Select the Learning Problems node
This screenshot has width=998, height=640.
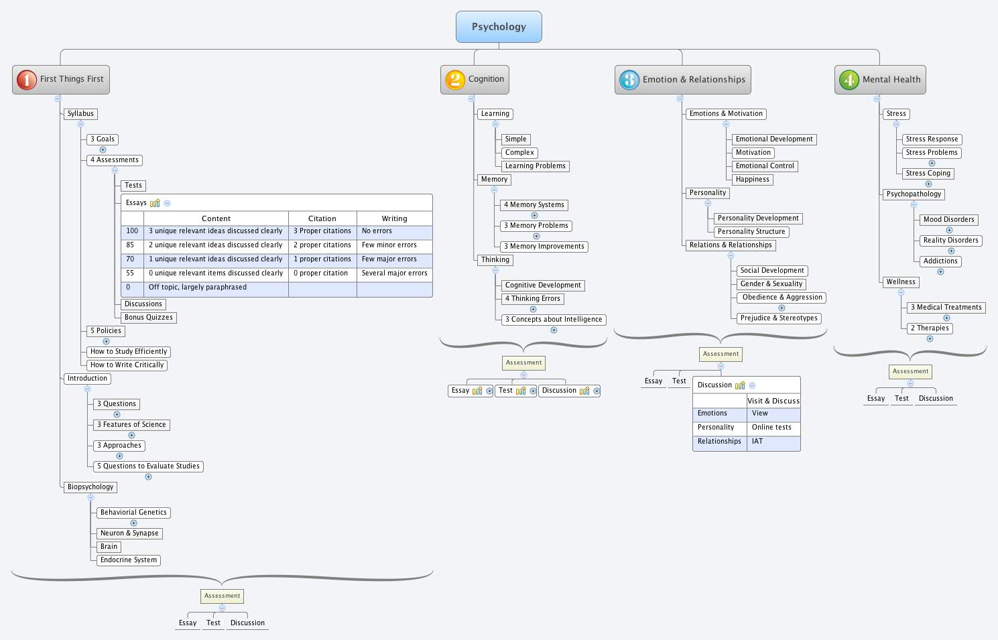point(536,166)
